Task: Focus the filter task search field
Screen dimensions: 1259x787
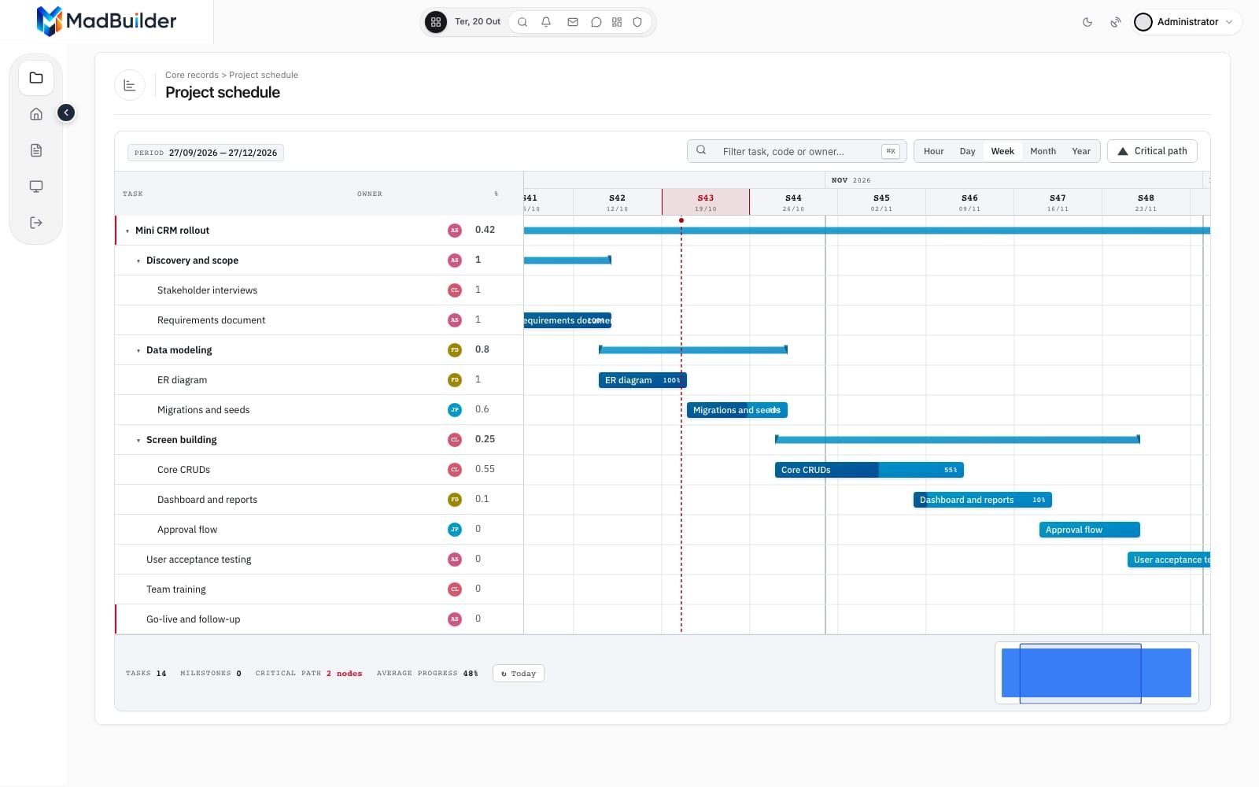Action: tap(797, 151)
